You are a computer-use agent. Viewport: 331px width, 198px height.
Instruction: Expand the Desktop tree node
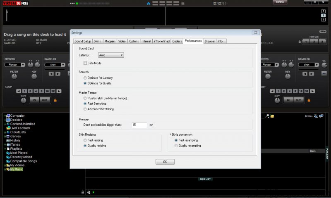point(5,120)
